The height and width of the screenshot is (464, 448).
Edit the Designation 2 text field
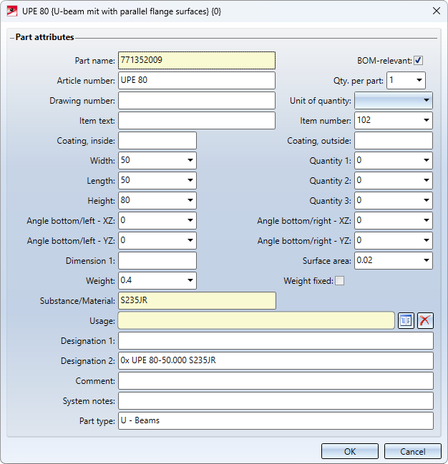276,361
